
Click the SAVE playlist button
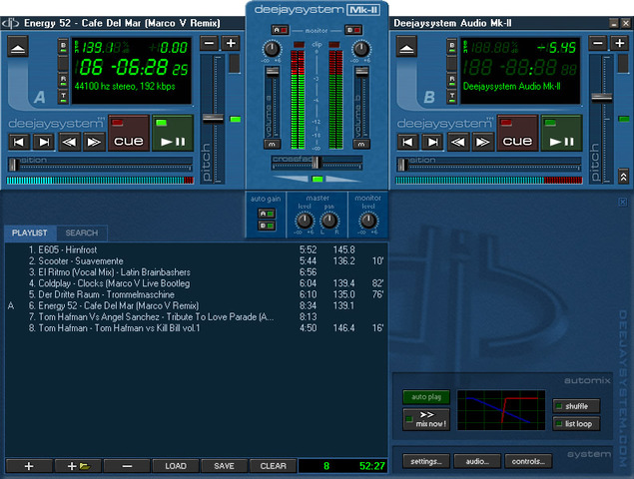pos(224,466)
